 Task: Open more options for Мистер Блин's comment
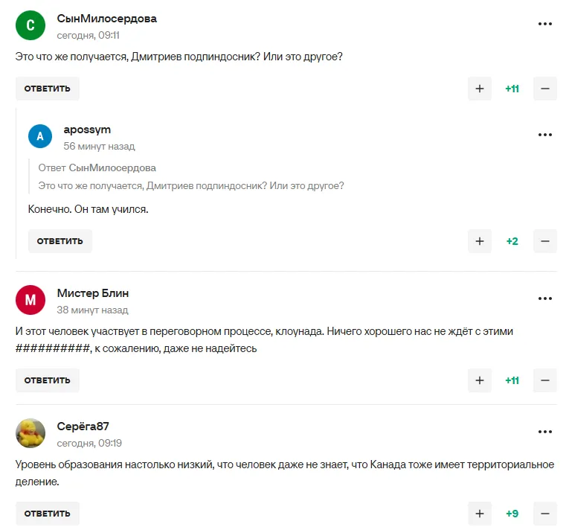545,298
